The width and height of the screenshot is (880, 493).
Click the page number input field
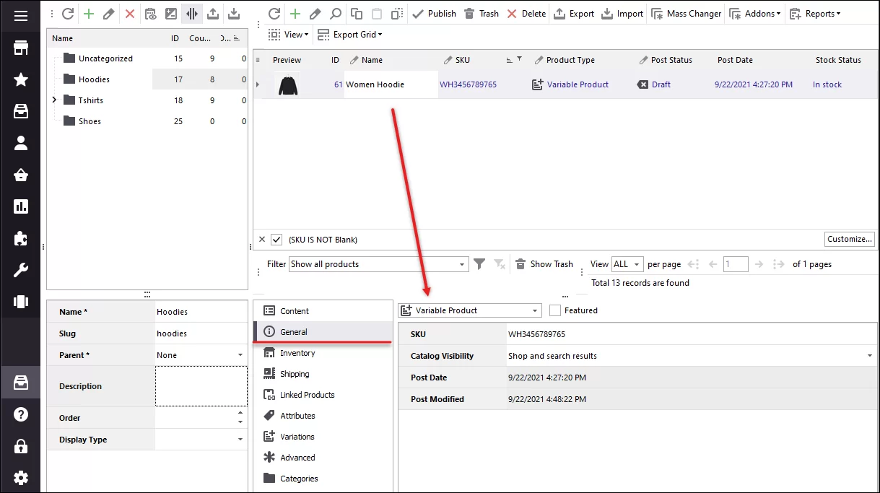click(736, 264)
